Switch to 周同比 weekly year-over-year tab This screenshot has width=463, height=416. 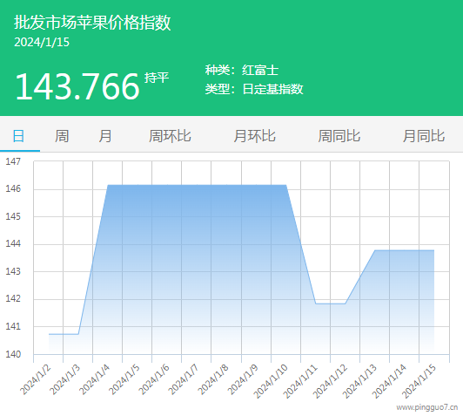[x=339, y=136]
